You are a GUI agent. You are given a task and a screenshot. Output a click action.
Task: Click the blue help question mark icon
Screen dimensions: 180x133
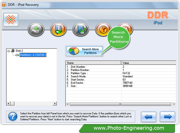(12, 116)
